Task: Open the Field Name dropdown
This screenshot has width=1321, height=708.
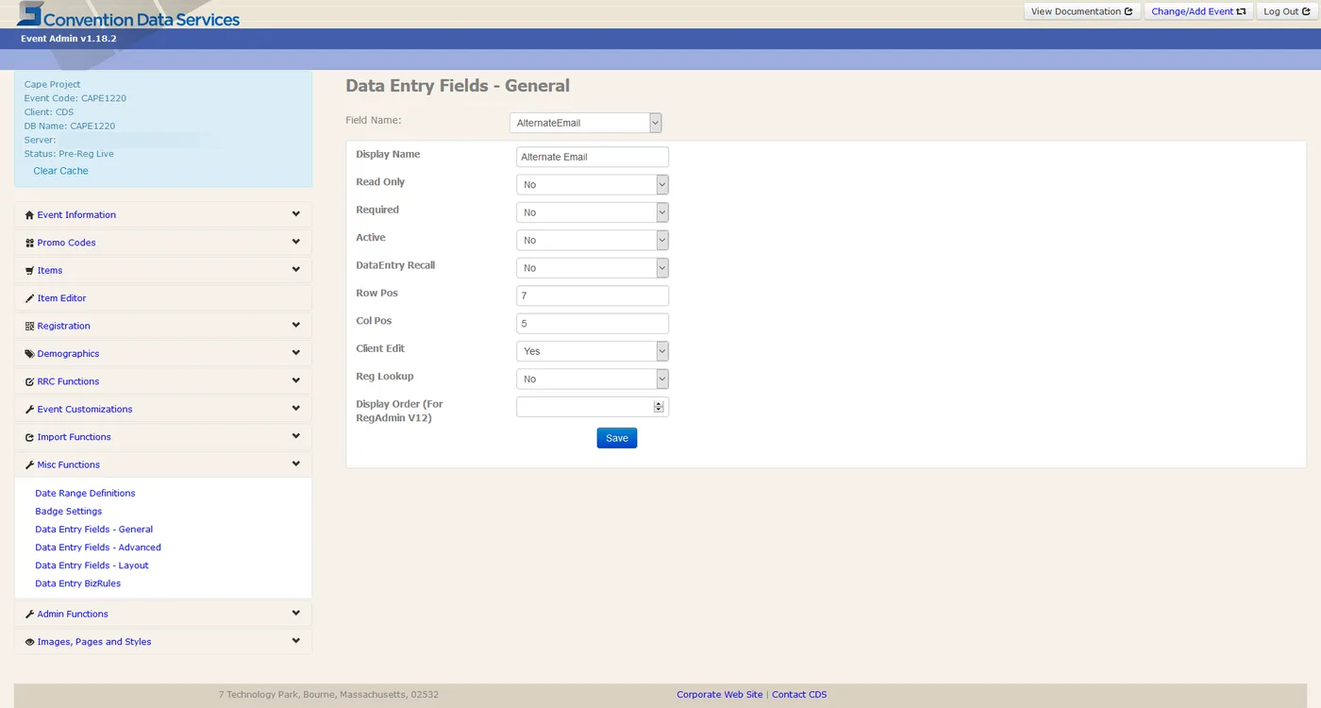Action: click(x=585, y=123)
